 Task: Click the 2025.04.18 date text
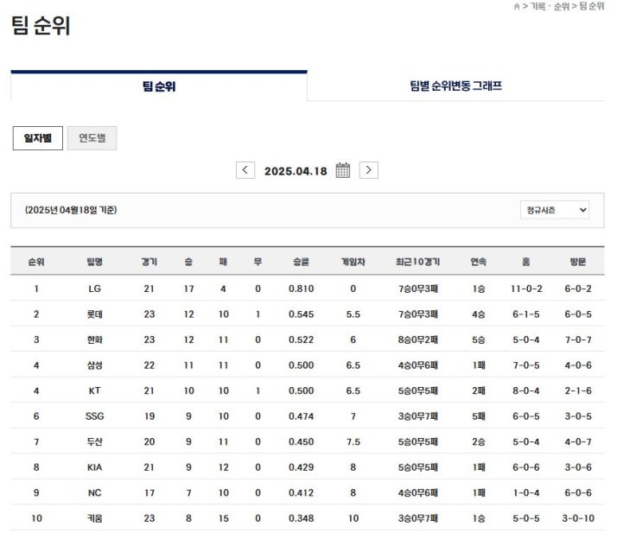coord(296,171)
